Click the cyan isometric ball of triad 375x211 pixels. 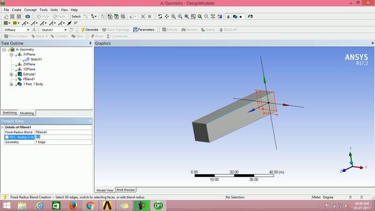[352, 163]
